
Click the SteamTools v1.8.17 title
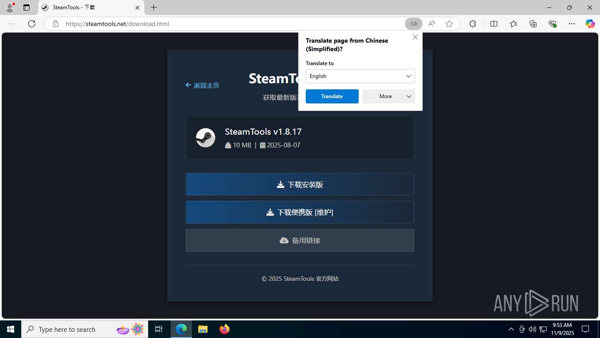click(263, 132)
